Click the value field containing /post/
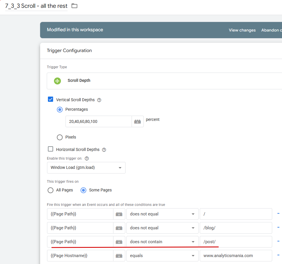This screenshot has height=264, width=282. pos(236,242)
